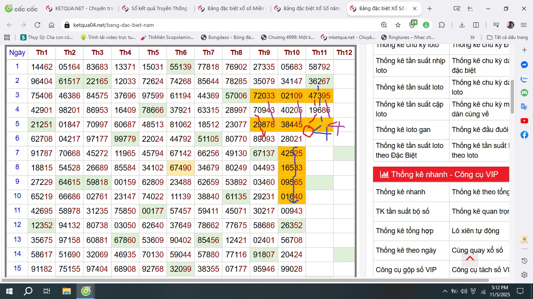Open the 'Thống kê loto gan' link
The width and height of the screenshot is (533, 299).
(x=403, y=130)
